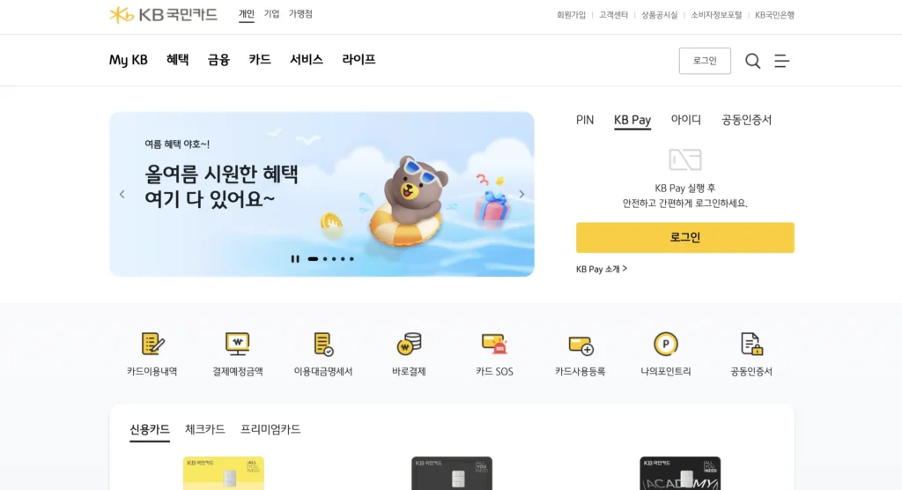
Task: Select the KB Pay login tab
Action: click(x=632, y=120)
